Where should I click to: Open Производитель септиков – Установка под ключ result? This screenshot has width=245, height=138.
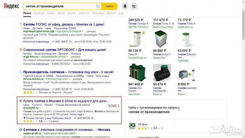tap(68, 72)
